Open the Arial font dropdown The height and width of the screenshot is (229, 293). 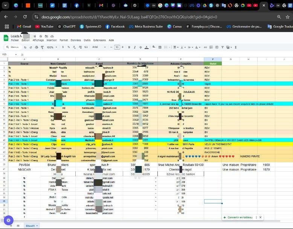click(x=99, y=47)
